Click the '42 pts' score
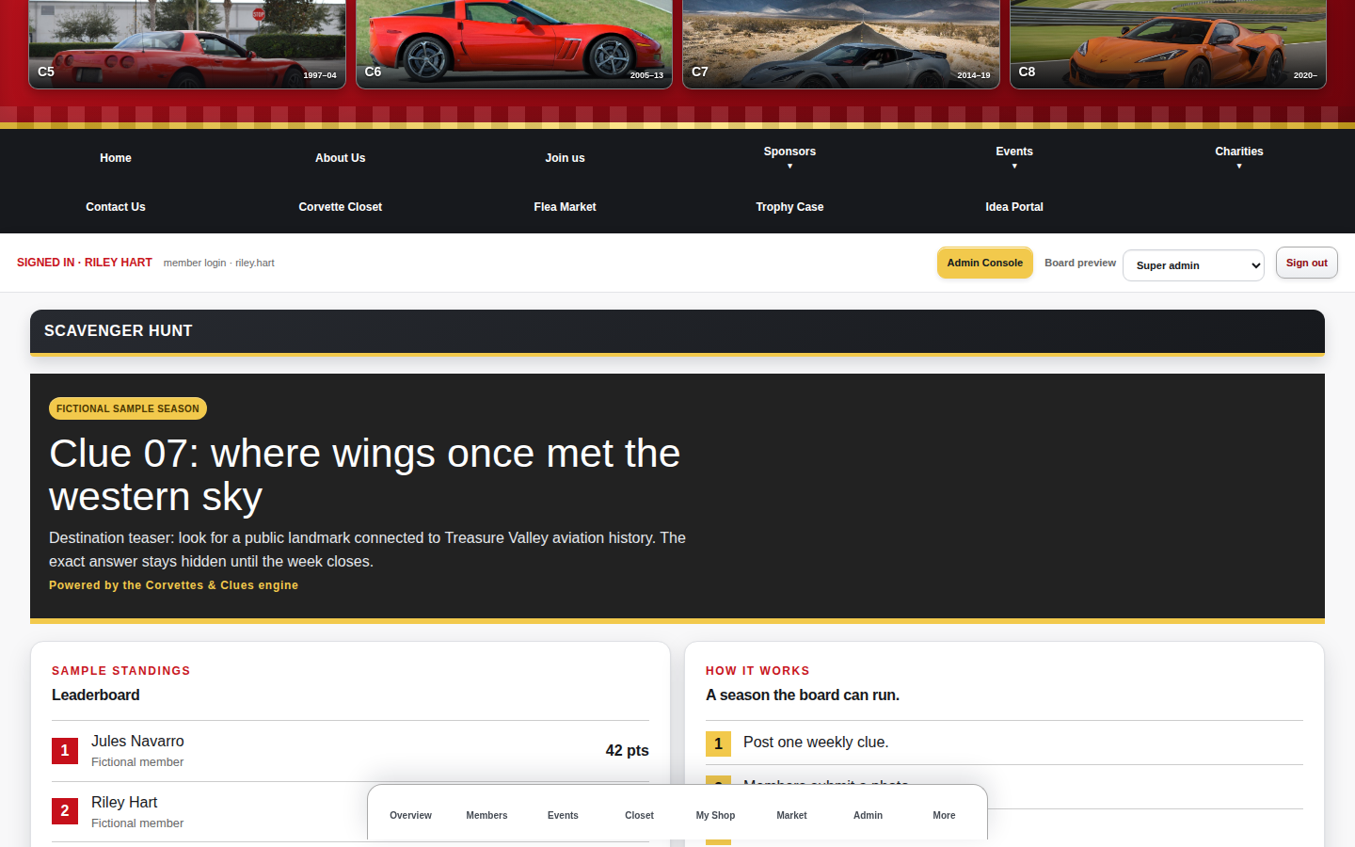The width and height of the screenshot is (1355, 847). point(627,751)
